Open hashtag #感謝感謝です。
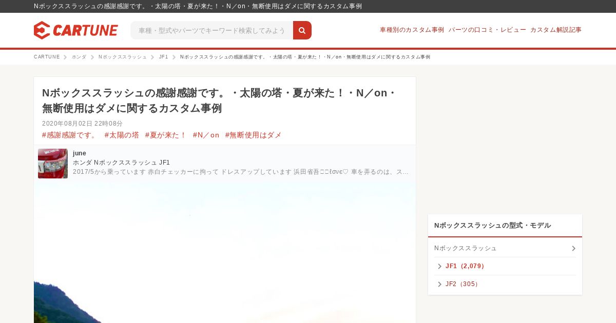The height and width of the screenshot is (323, 616). [70, 135]
